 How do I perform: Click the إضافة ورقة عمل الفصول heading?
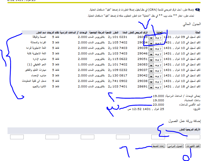[x=185, y=121]
